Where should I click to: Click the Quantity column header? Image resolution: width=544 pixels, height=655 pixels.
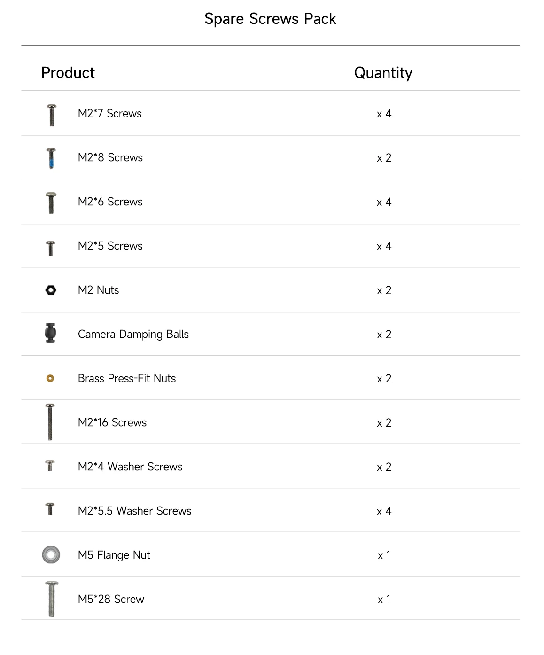(383, 73)
